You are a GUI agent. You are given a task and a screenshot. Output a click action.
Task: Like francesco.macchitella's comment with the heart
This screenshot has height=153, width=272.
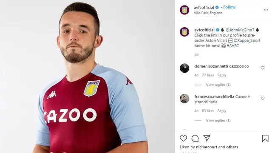click(263, 98)
